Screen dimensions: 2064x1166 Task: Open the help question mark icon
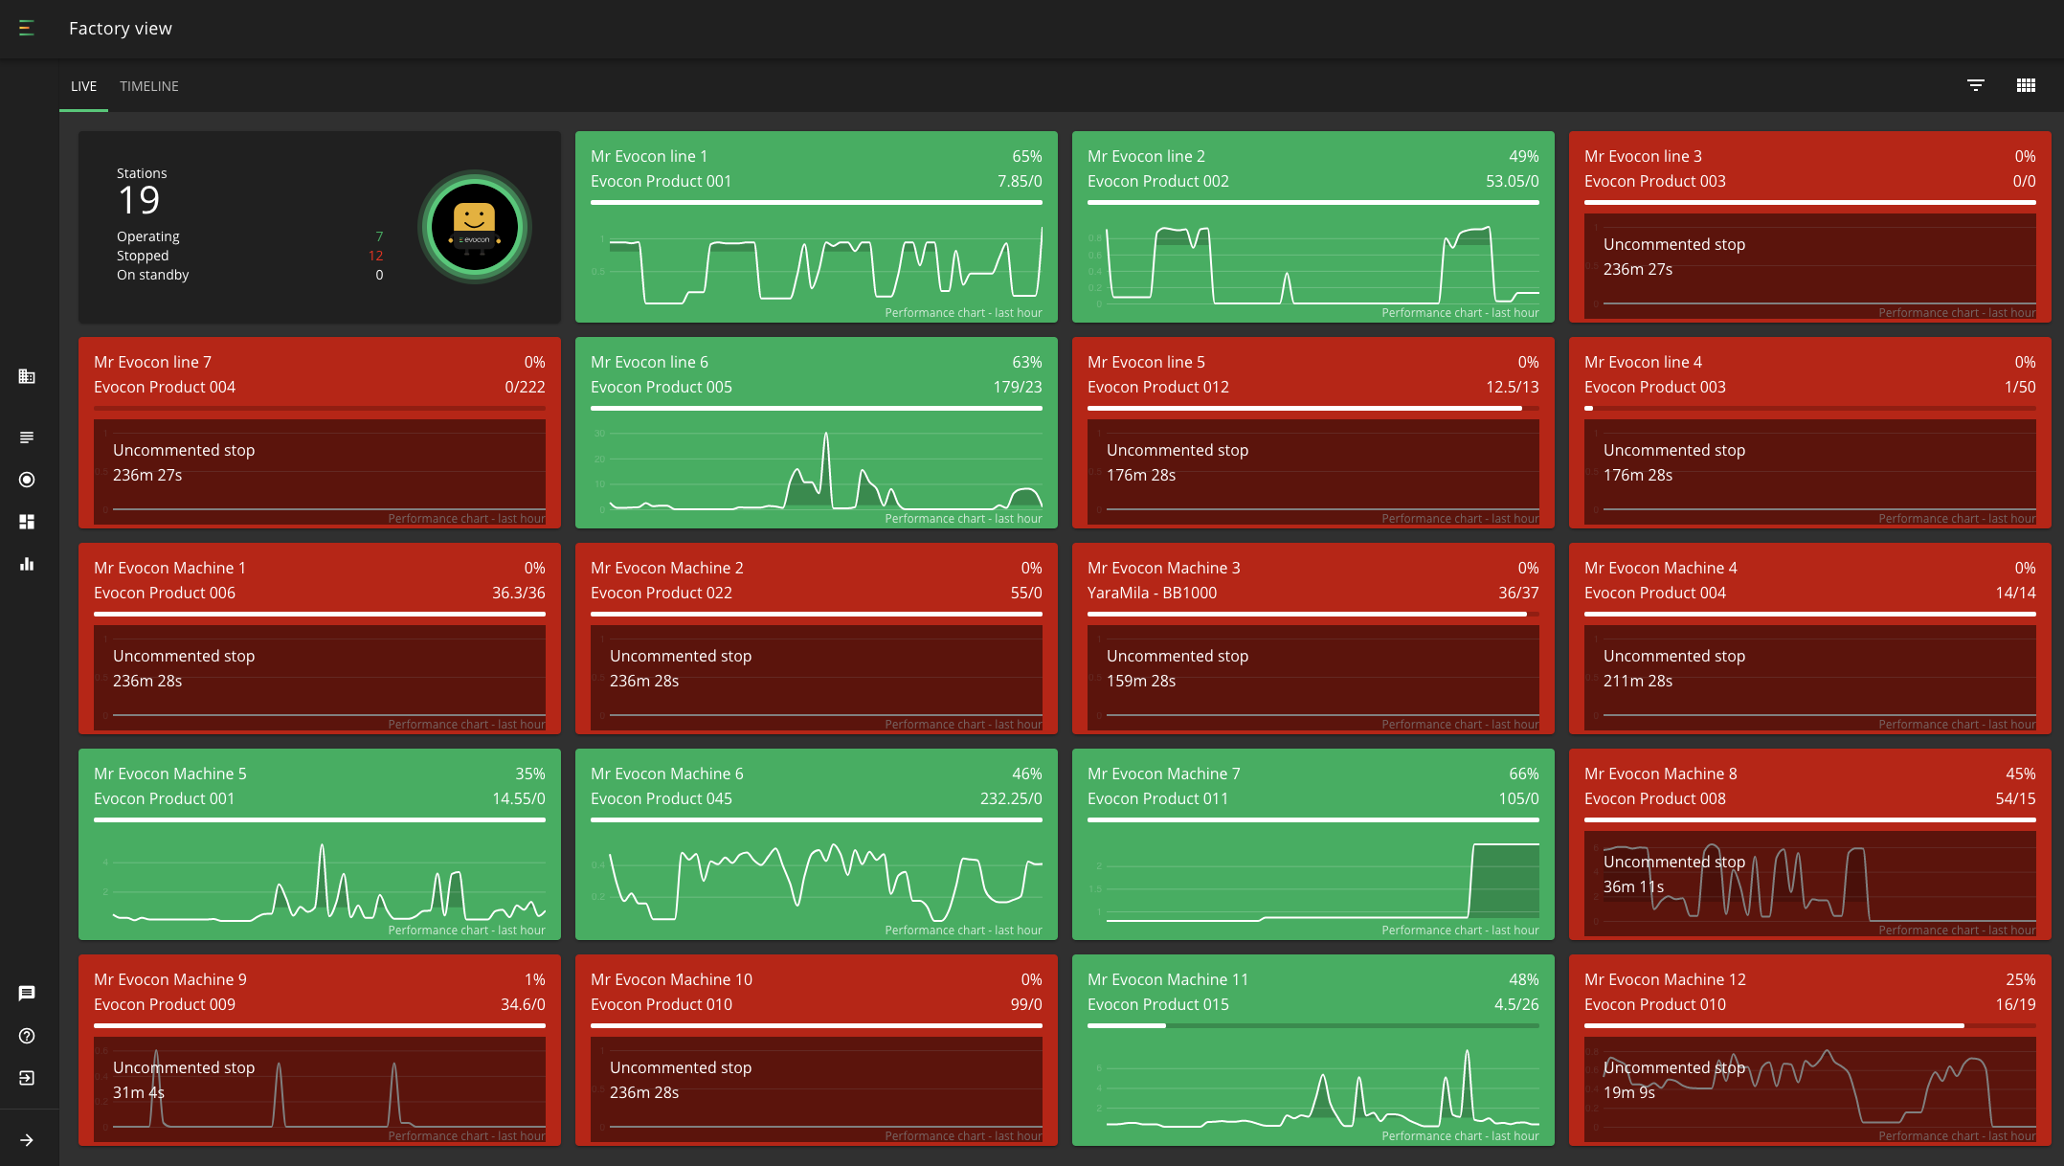coord(27,1036)
